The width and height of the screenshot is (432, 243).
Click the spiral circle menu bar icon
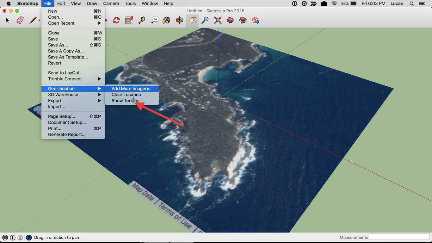(304, 3)
